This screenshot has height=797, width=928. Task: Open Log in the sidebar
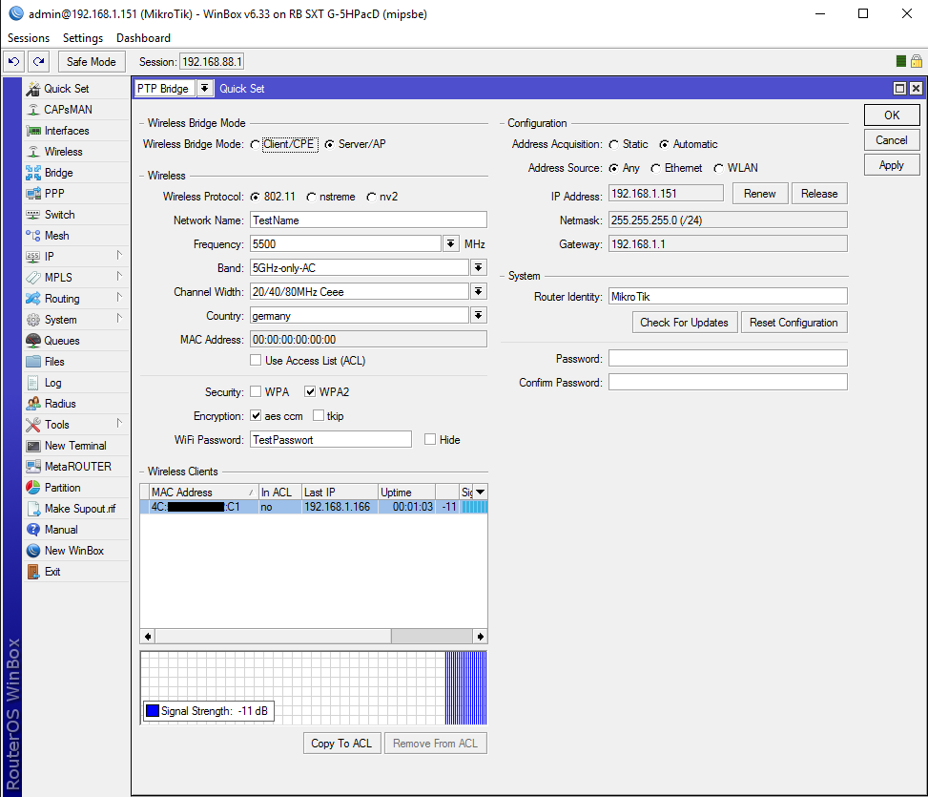point(52,383)
